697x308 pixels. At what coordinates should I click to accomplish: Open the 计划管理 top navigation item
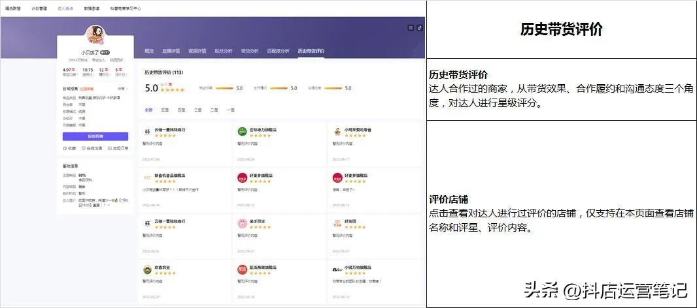pyautogui.click(x=39, y=8)
